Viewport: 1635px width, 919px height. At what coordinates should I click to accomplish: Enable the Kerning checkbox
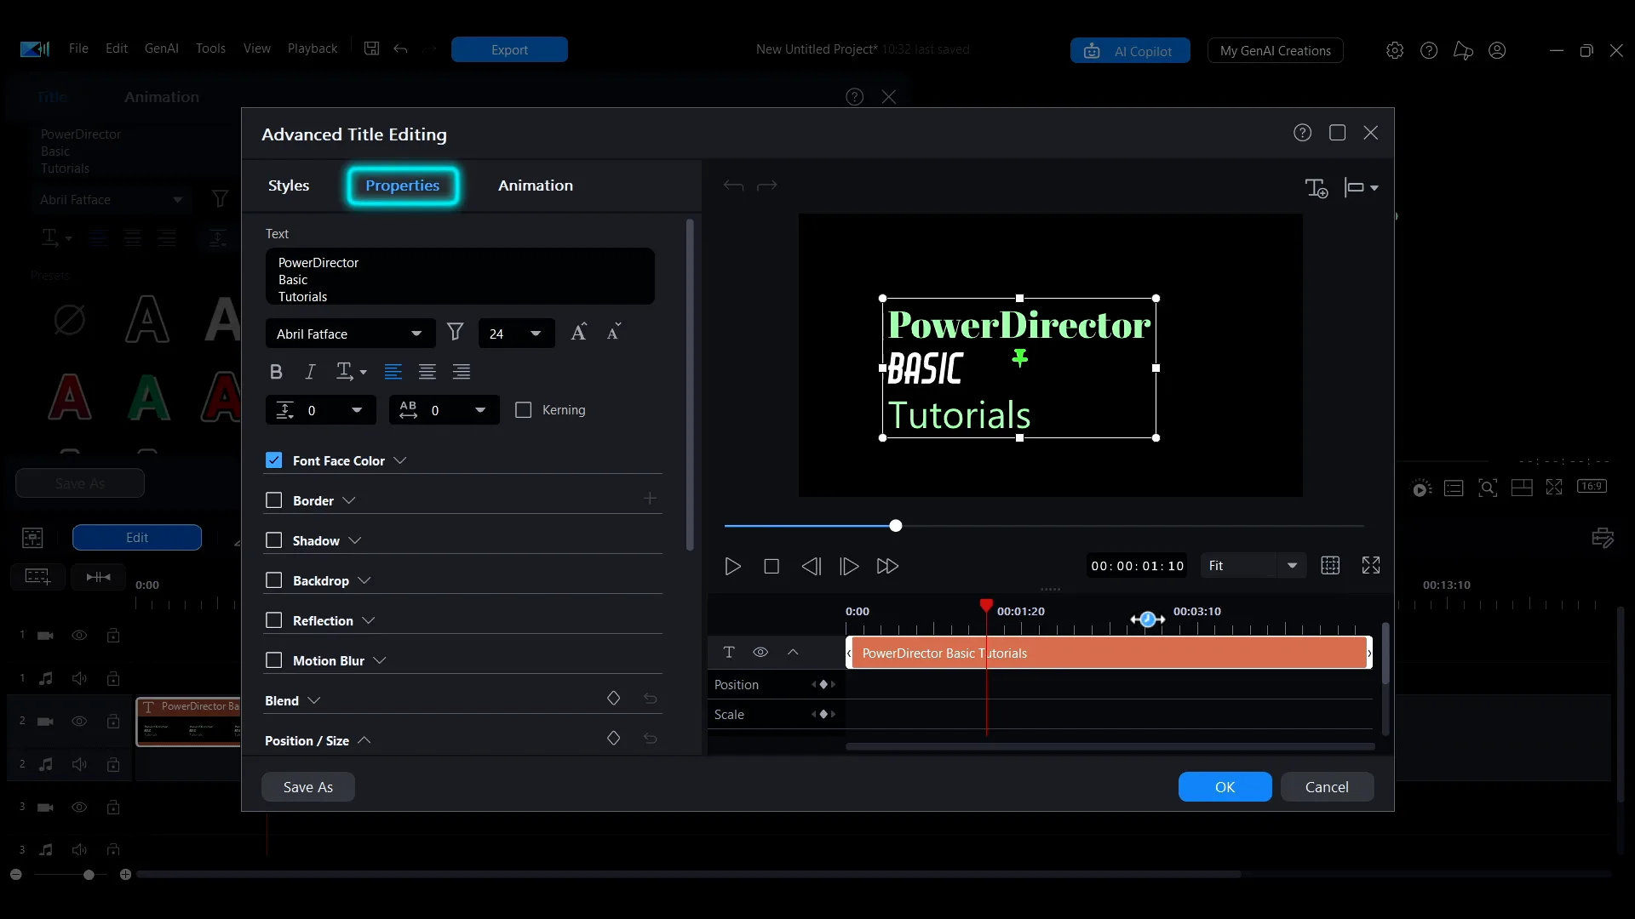[524, 410]
